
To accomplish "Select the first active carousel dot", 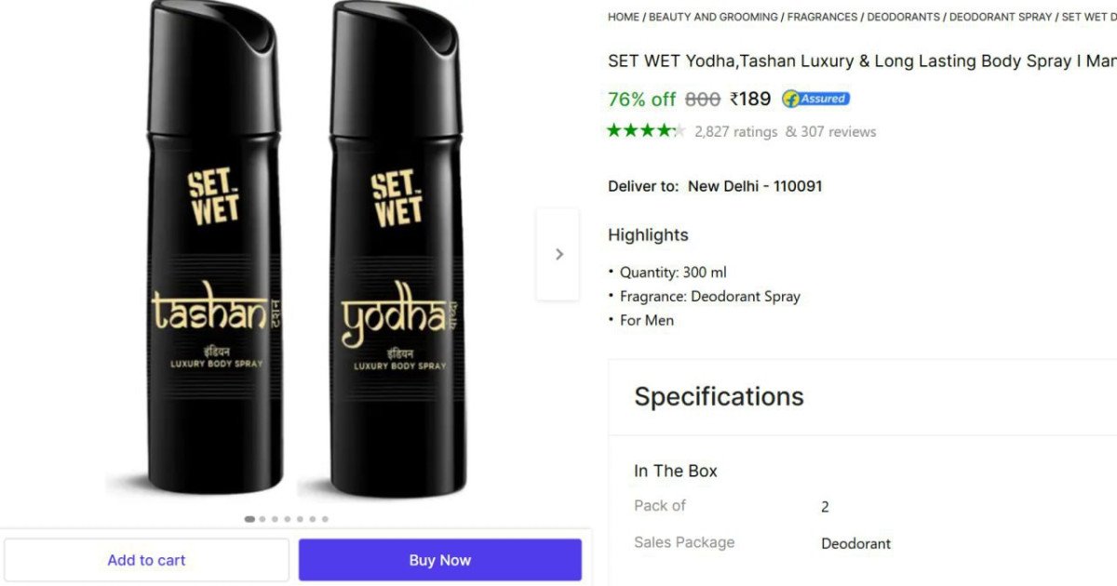I will 249,519.
